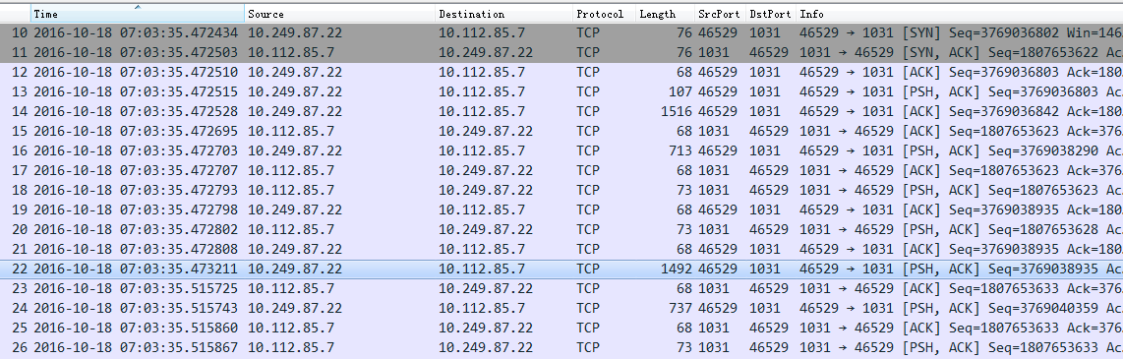This screenshot has width=1123, height=359.
Task: Select packet 10 SYN row
Action: (561, 33)
